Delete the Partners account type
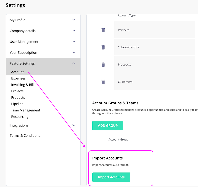 pos(103,30)
